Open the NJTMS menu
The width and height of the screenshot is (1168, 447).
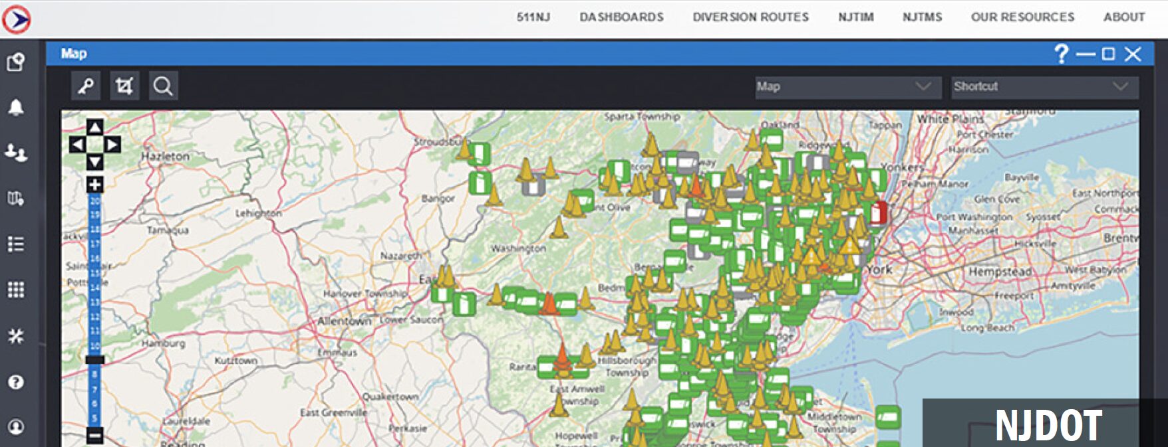coord(922,17)
